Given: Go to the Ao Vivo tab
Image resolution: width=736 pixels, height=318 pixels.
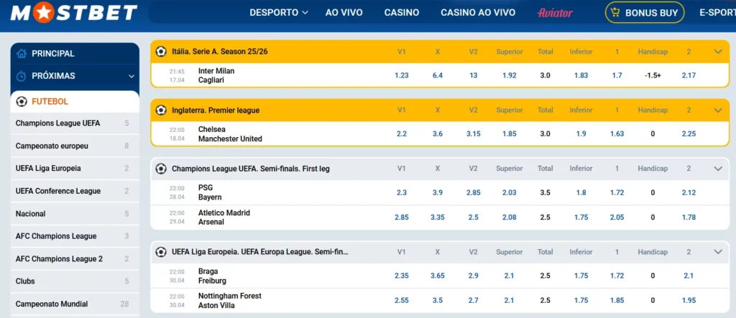Looking at the screenshot, I should click(344, 13).
